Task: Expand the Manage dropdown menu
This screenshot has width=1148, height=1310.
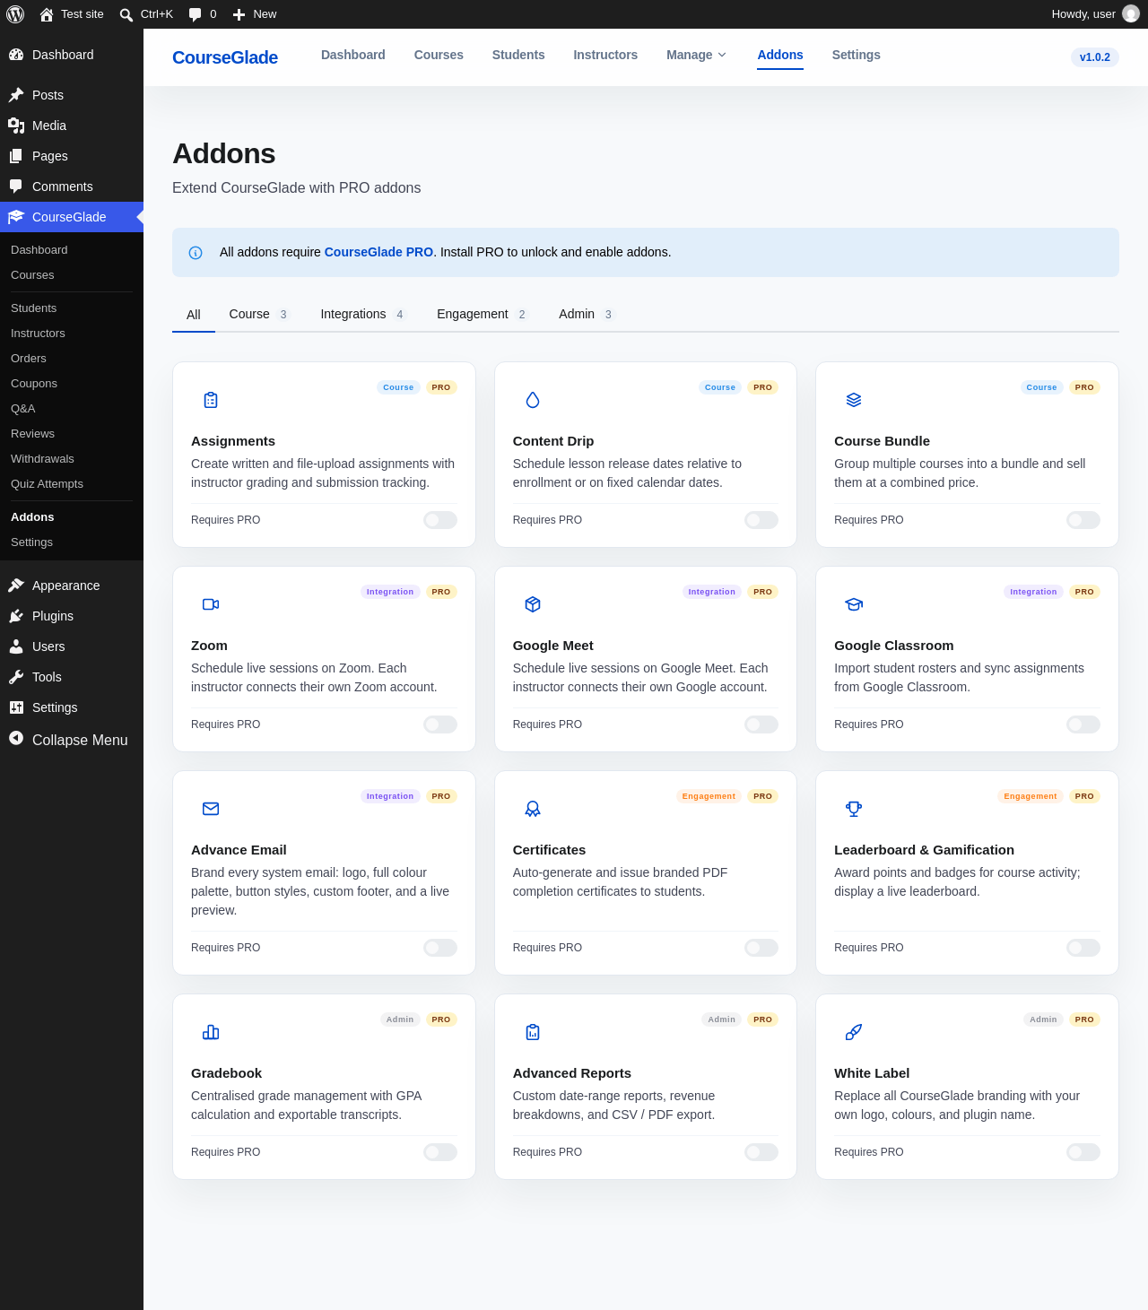Action: 697,55
